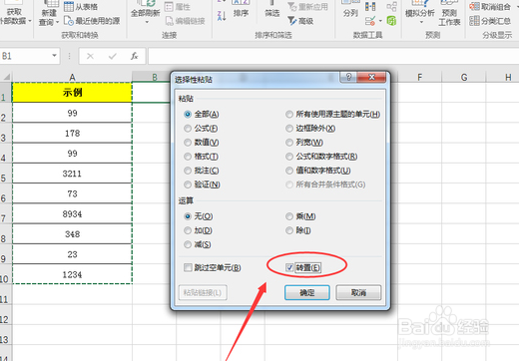Open the Name Box dropdown arrow
Image resolution: width=519 pixels, height=361 pixels.
click(x=54, y=56)
